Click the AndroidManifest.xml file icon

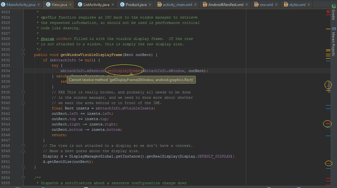pos(205,4)
